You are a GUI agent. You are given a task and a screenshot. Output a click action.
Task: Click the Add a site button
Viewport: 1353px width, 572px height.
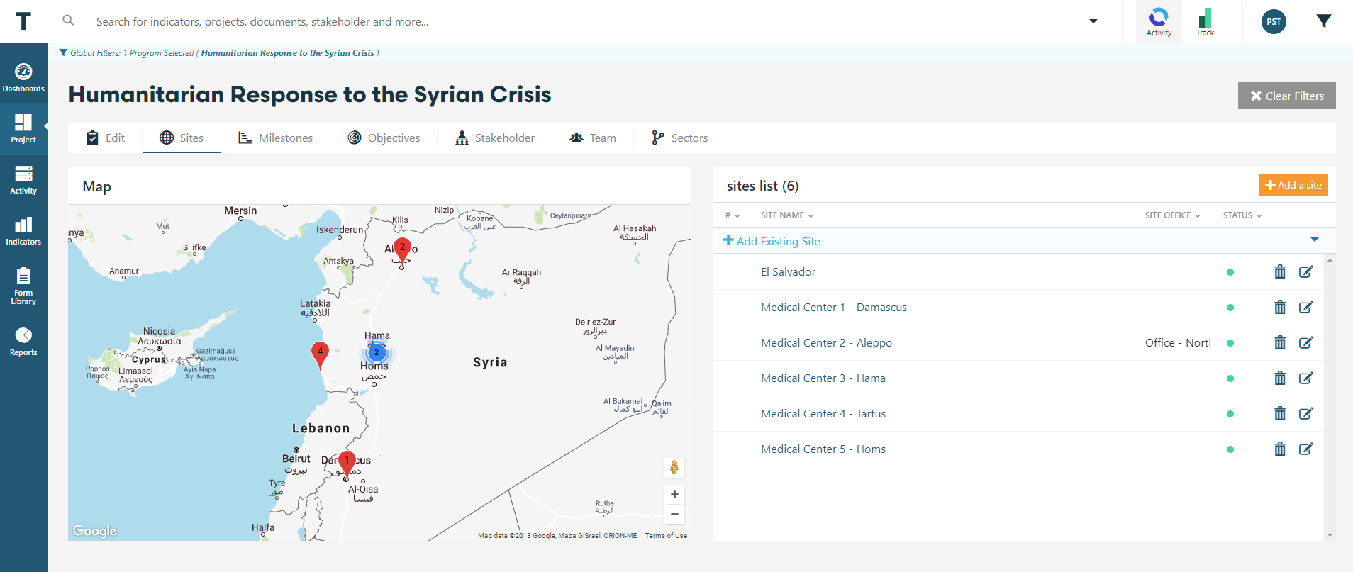click(x=1293, y=185)
